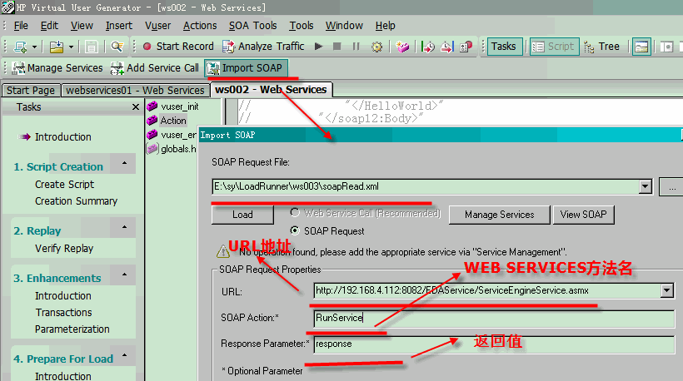Open the View menu
Image resolution: width=683 pixels, height=381 pixels.
pyautogui.click(x=82, y=26)
